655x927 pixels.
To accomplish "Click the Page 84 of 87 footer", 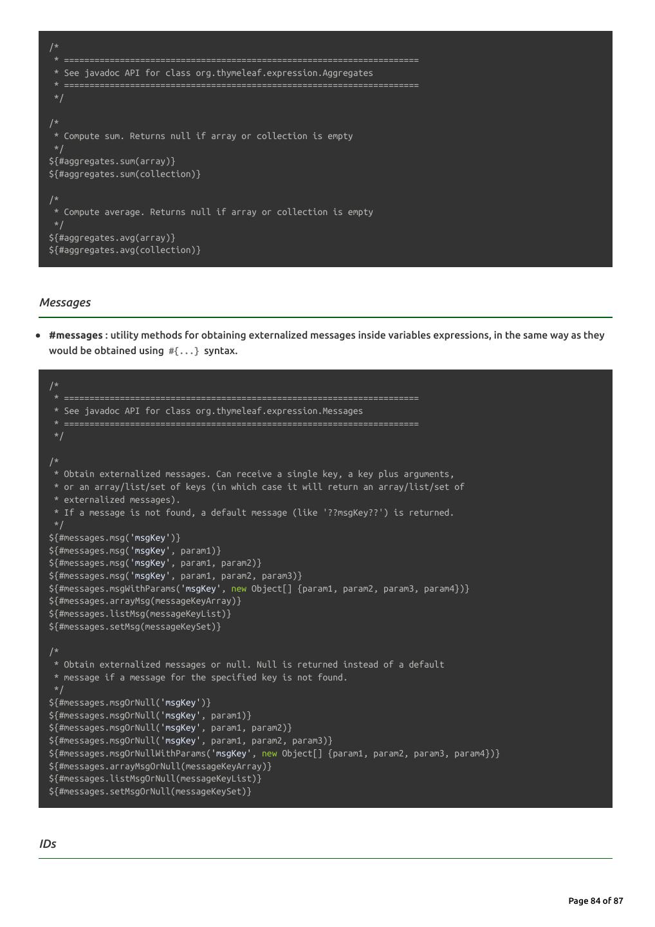I will coord(595,901).
